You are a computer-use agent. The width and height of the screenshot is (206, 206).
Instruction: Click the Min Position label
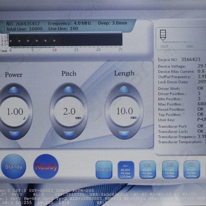[x=170, y=99]
